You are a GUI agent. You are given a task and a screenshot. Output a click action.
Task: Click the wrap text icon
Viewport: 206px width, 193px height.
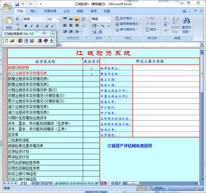click(x=83, y=19)
